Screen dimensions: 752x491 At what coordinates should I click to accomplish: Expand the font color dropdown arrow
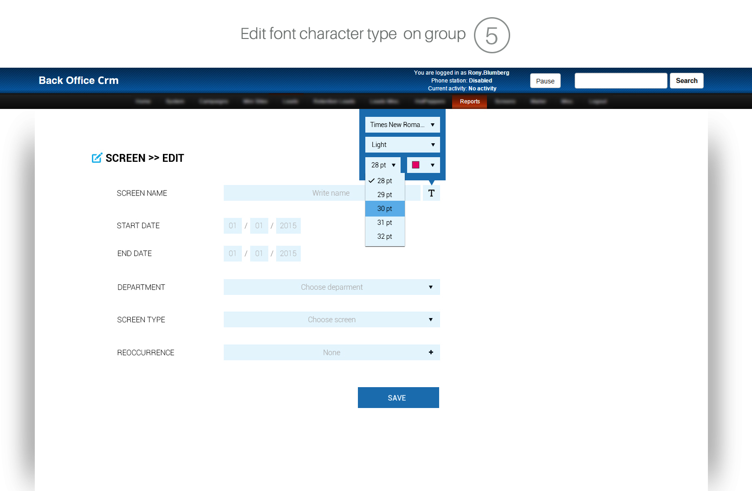pyautogui.click(x=433, y=165)
